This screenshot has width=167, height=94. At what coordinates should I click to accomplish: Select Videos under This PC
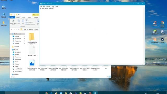[16, 67]
